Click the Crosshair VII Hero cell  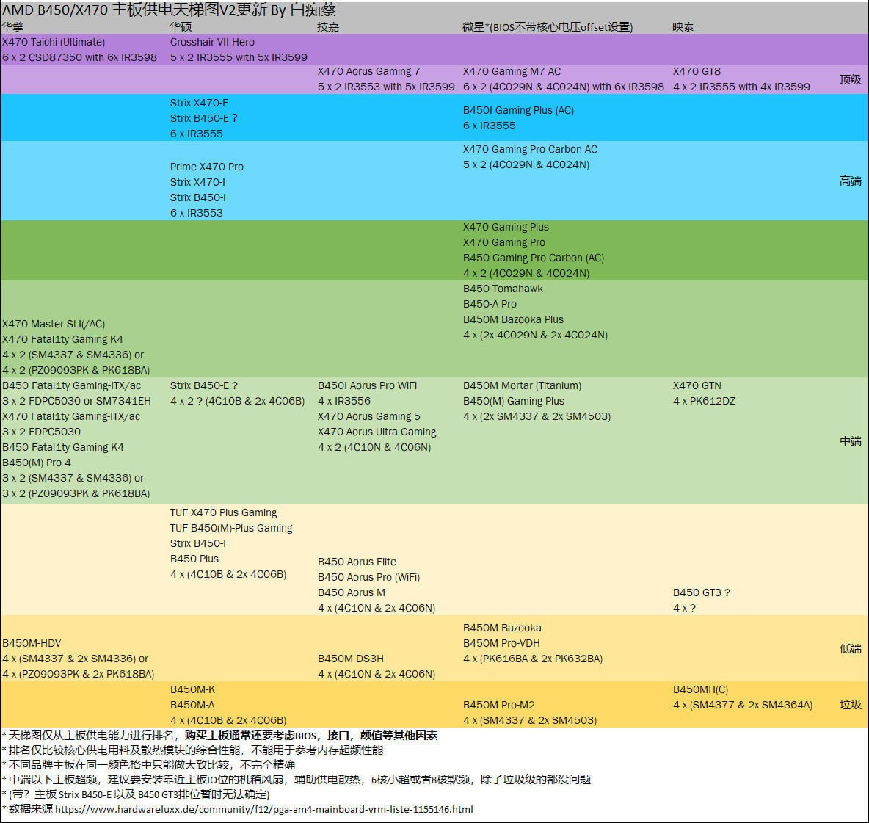(211, 42)
